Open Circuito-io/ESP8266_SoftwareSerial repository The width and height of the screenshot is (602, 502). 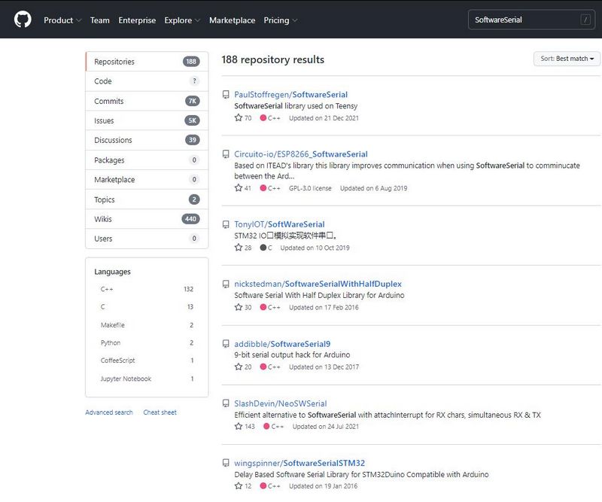(x=301, y=154)
